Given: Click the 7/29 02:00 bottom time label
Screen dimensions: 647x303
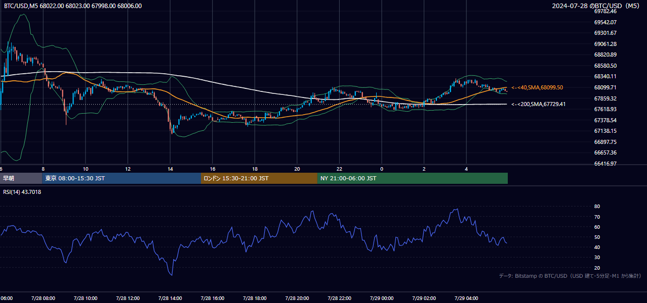Looking at the screenshot, I should tap(424, 298).
